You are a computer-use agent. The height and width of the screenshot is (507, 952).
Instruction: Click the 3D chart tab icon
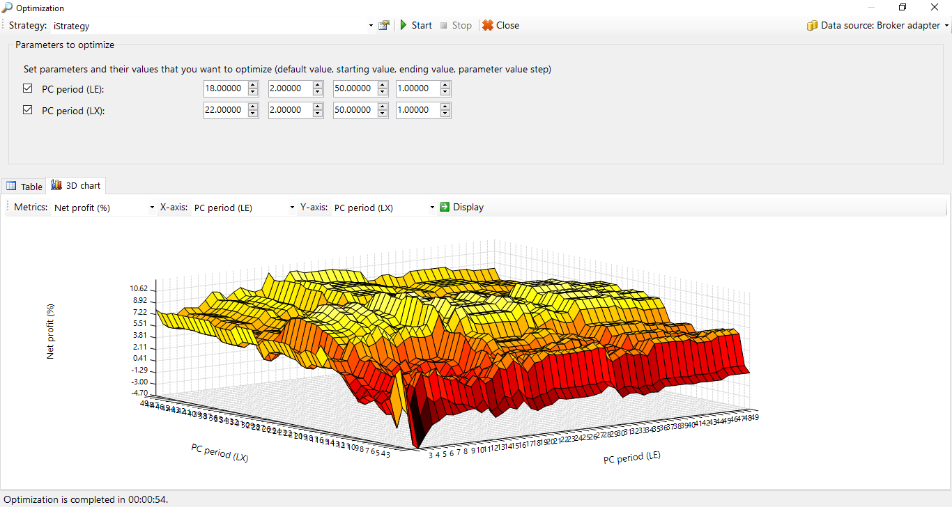(x=56, y=185)
